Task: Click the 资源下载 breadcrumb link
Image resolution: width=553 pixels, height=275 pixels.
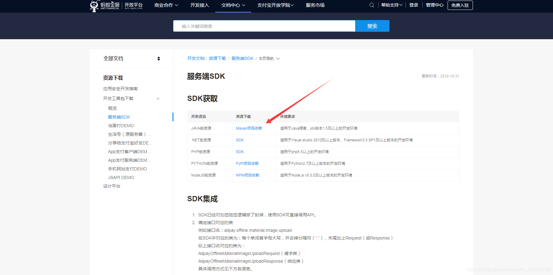Action: (x=217, y=58)
